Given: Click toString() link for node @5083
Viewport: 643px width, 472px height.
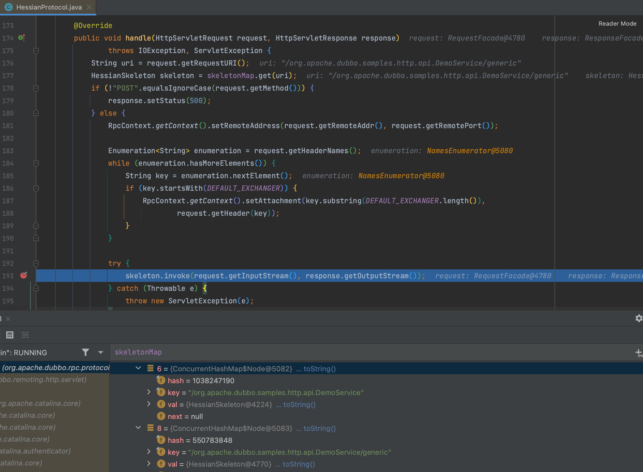Looking at the screenshot, I should tap(319, 428).
